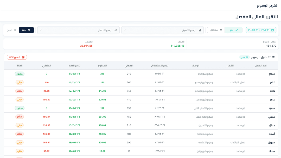Click the رسوم التسجيل description cell
This screenshot has height=158, width=281.
point(206,125)
